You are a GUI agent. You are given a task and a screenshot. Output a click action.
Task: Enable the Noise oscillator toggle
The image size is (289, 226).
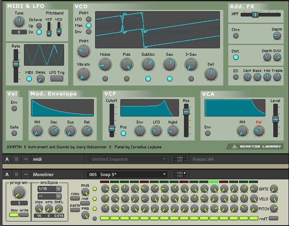pyautogui.click(x=105, y=79)
